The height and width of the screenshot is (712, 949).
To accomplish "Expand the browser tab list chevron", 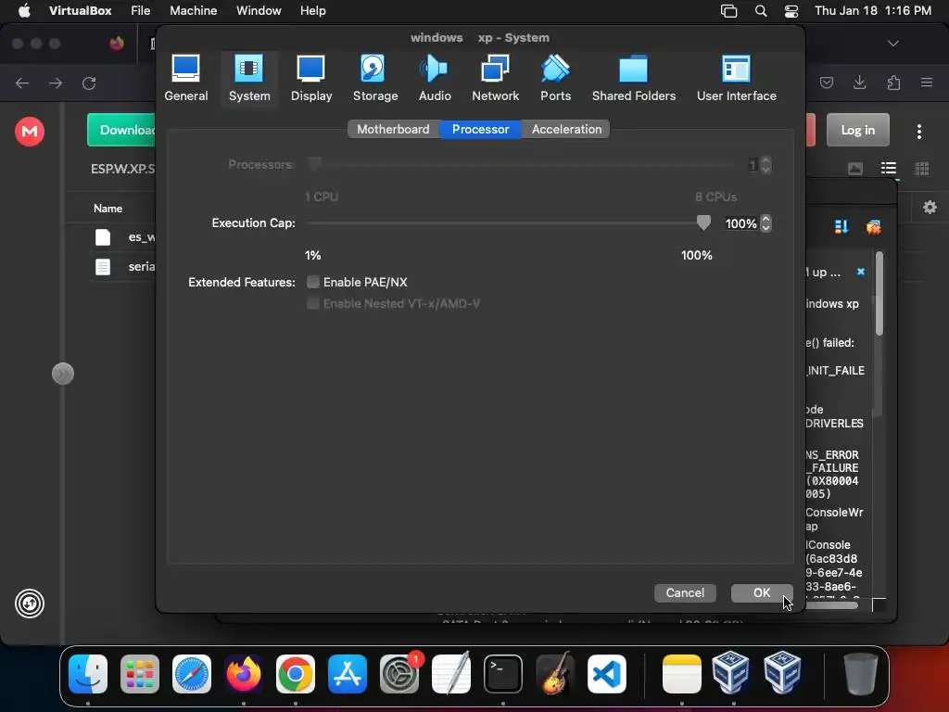I will click(x=892, y=44).
